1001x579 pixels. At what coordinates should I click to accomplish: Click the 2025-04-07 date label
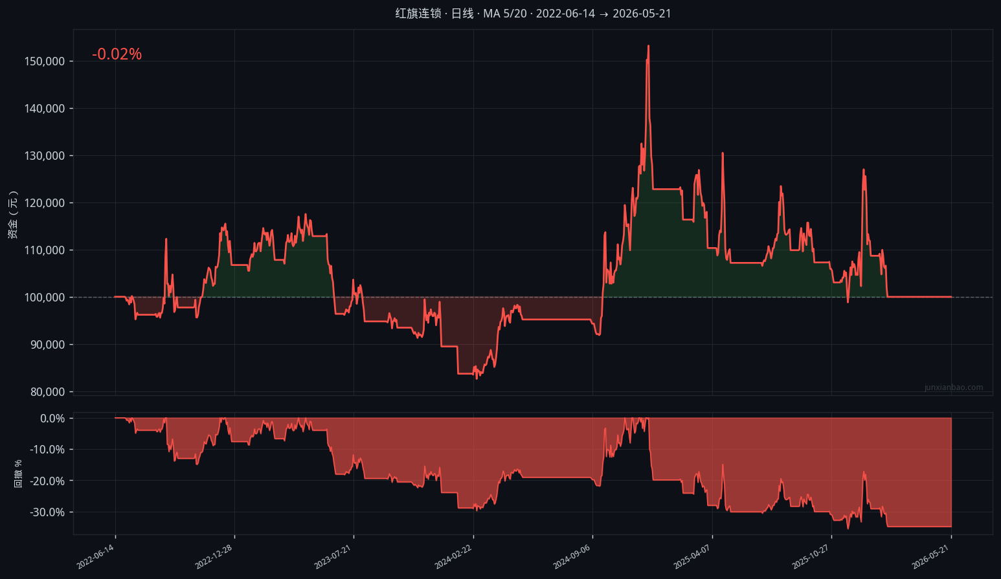(x=692, y=556)
